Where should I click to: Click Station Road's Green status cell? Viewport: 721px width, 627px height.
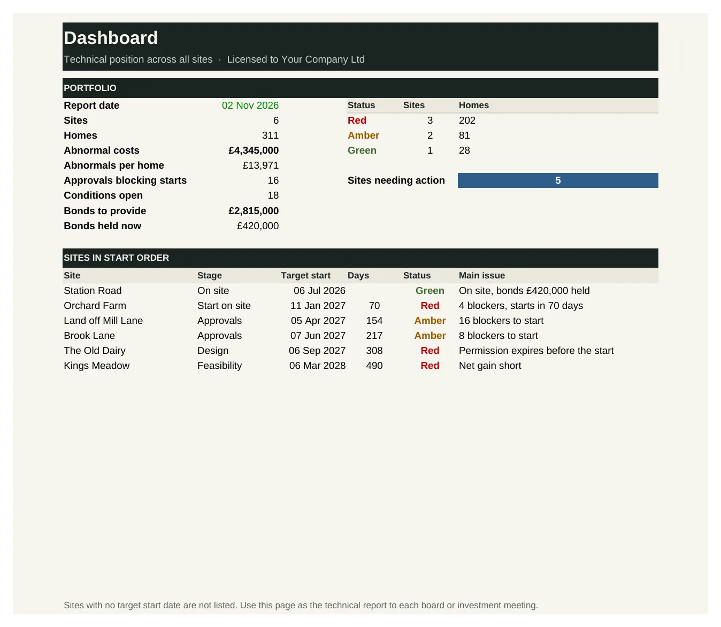pyautogui.click(x=430, y=291)
